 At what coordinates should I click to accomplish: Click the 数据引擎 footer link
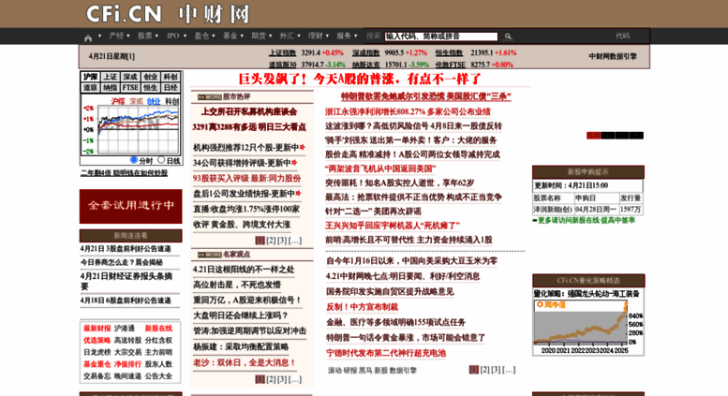[x=403, y=371]
